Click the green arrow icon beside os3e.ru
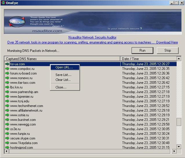185x158 pixels. pos(7,129)
